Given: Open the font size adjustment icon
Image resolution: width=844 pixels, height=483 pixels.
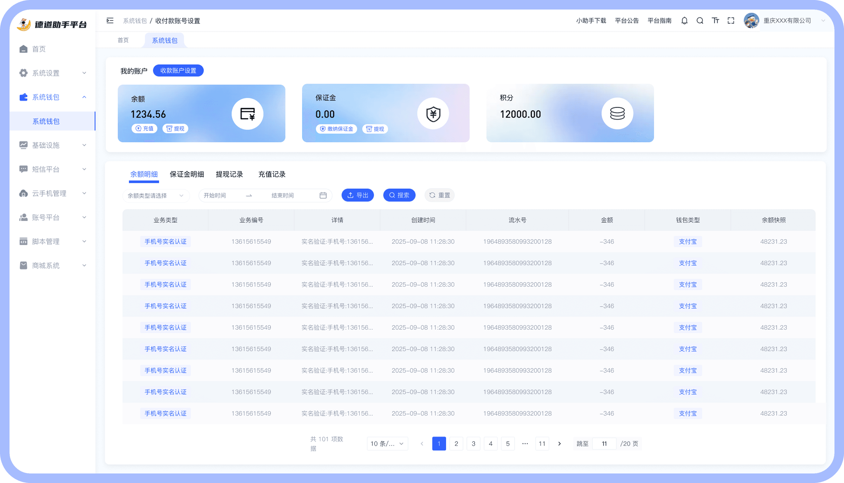Looking at the screenshot, I should click(715, 21).
